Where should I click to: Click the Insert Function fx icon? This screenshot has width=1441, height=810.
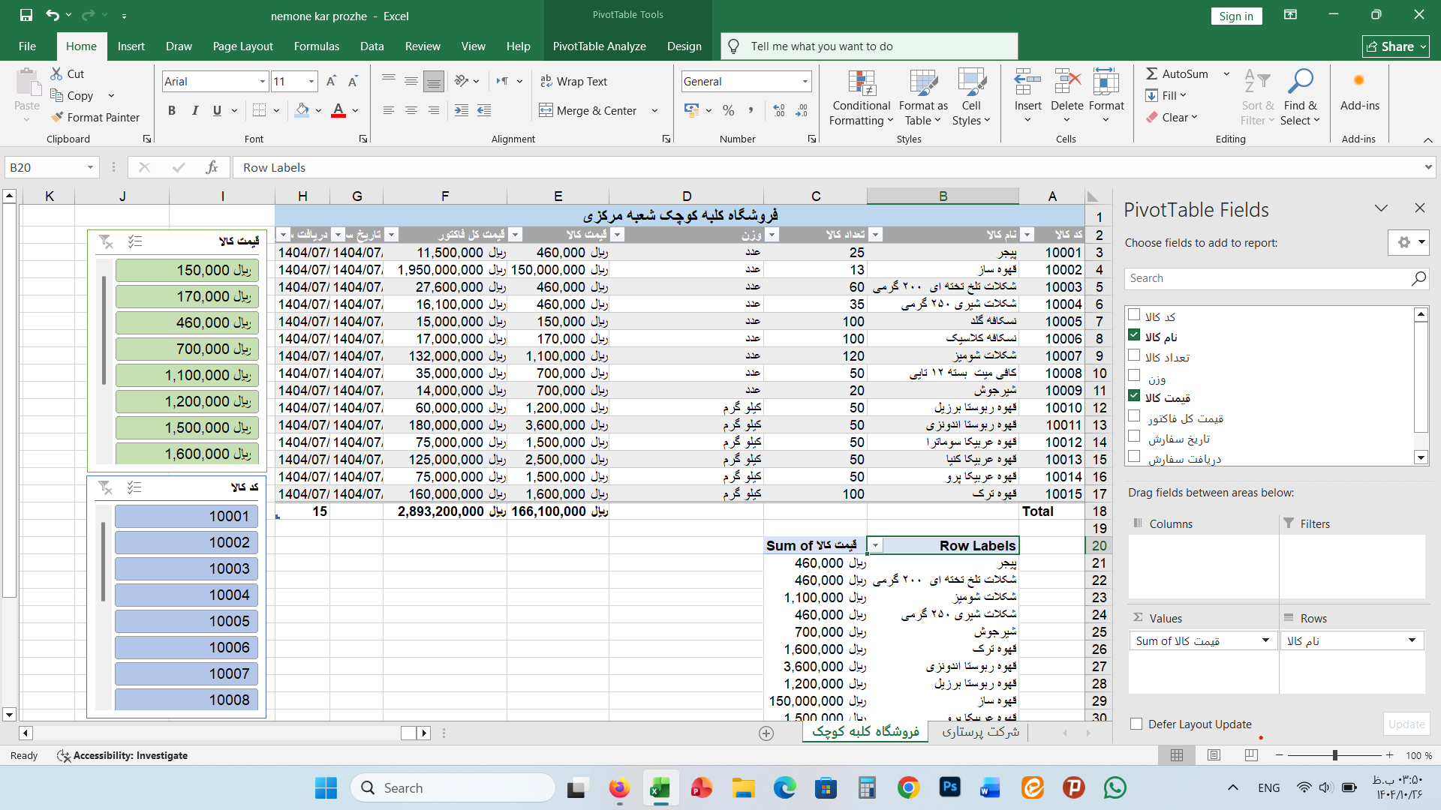[212, 167]
